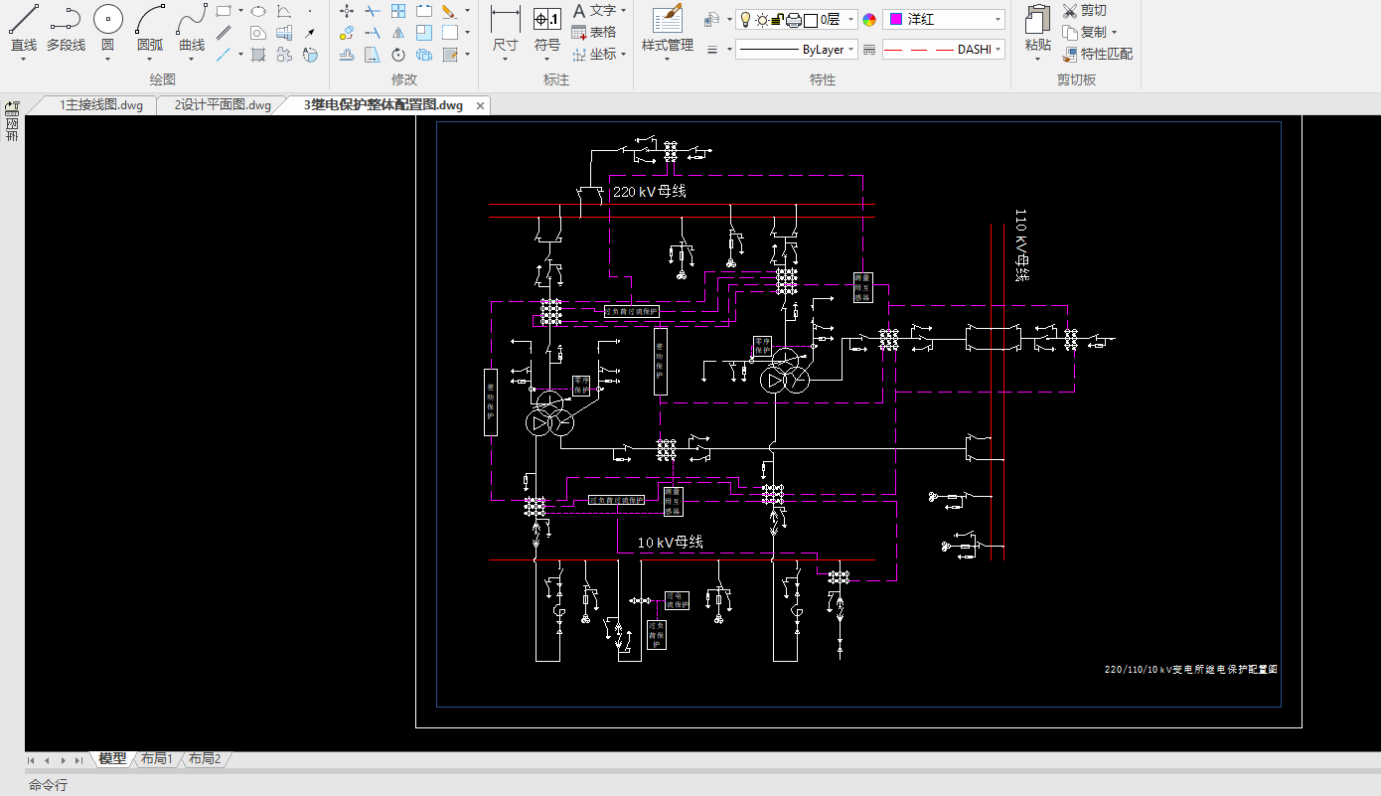Toggle the layer lock padlock icon
The image size is (1381, 796).
point(778,19)
